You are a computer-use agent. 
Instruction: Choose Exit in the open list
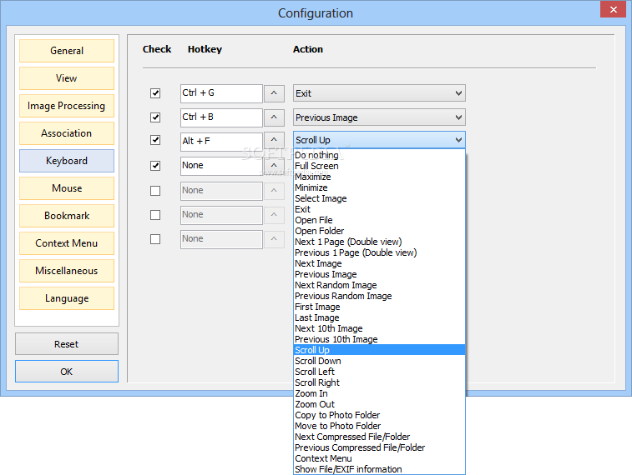coord(379,209)
